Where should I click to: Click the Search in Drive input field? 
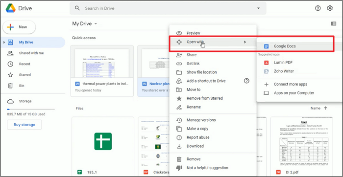(169, 8)
